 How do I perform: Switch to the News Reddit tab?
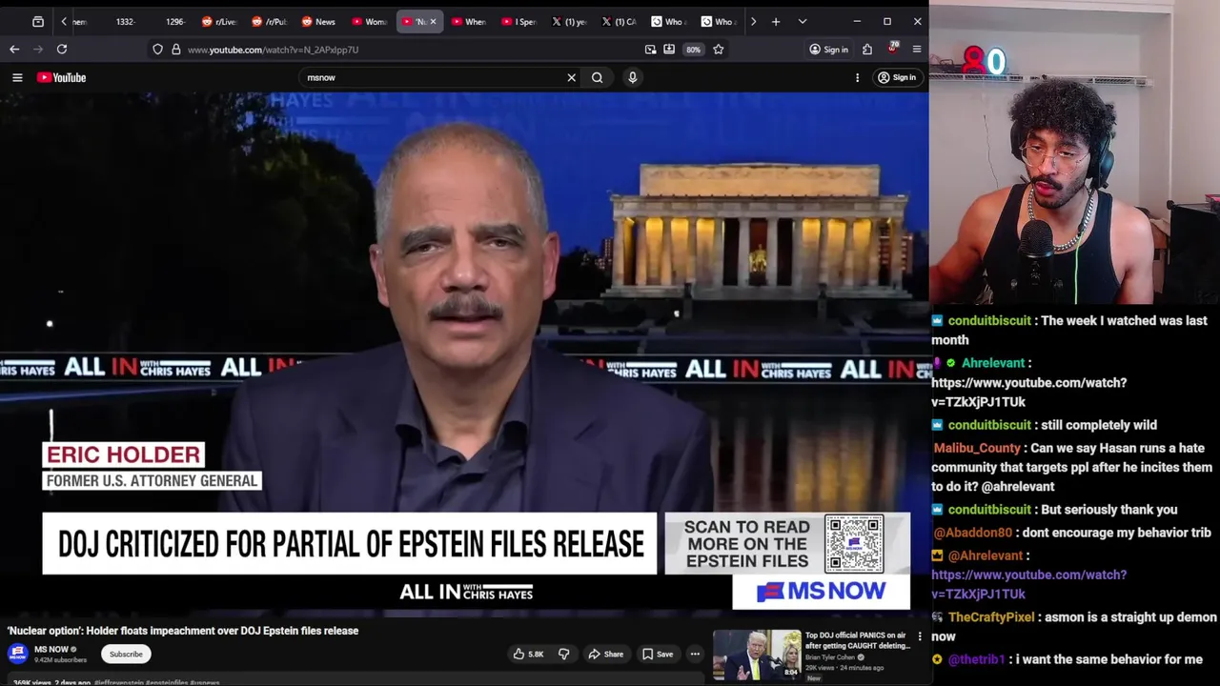click(318, 21)
